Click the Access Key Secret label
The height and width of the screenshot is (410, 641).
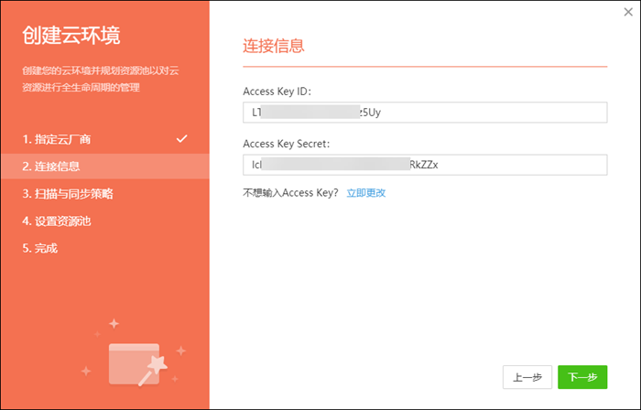point(286,144)
